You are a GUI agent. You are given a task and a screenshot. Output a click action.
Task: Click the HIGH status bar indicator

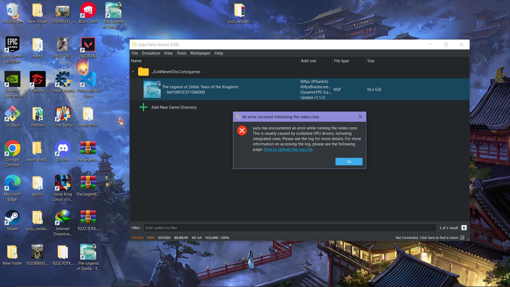(x=150, y=238)
